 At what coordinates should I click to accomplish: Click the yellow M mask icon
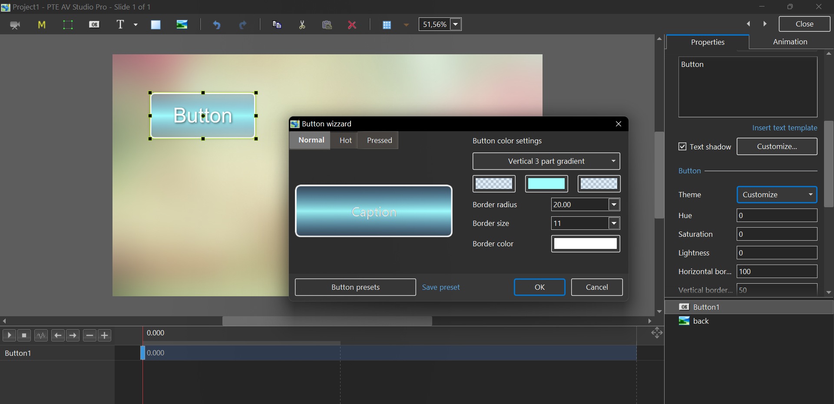[42, 25]
